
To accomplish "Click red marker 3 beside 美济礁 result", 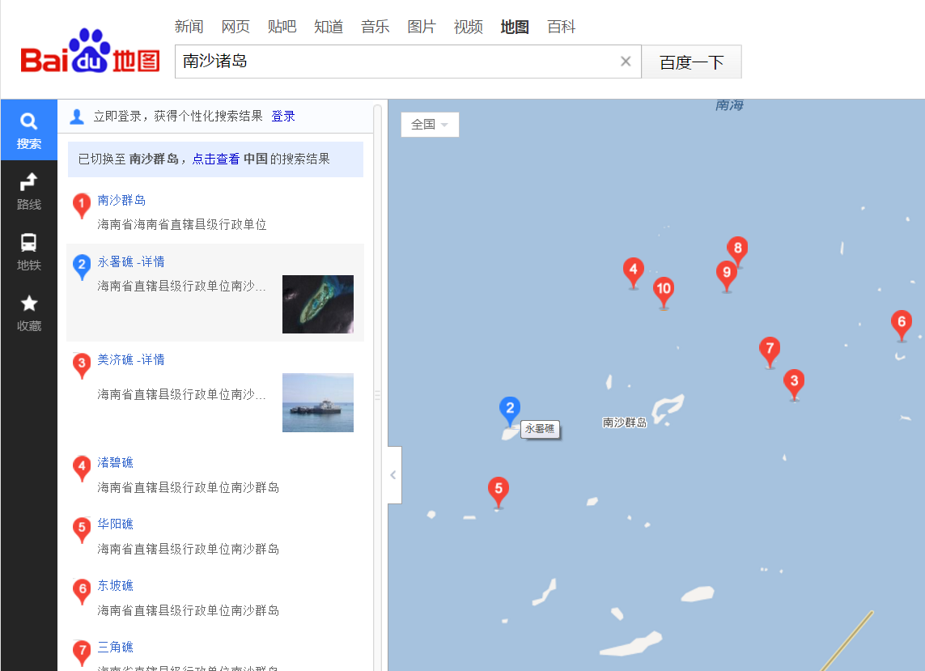I will (x=82, y=366).
